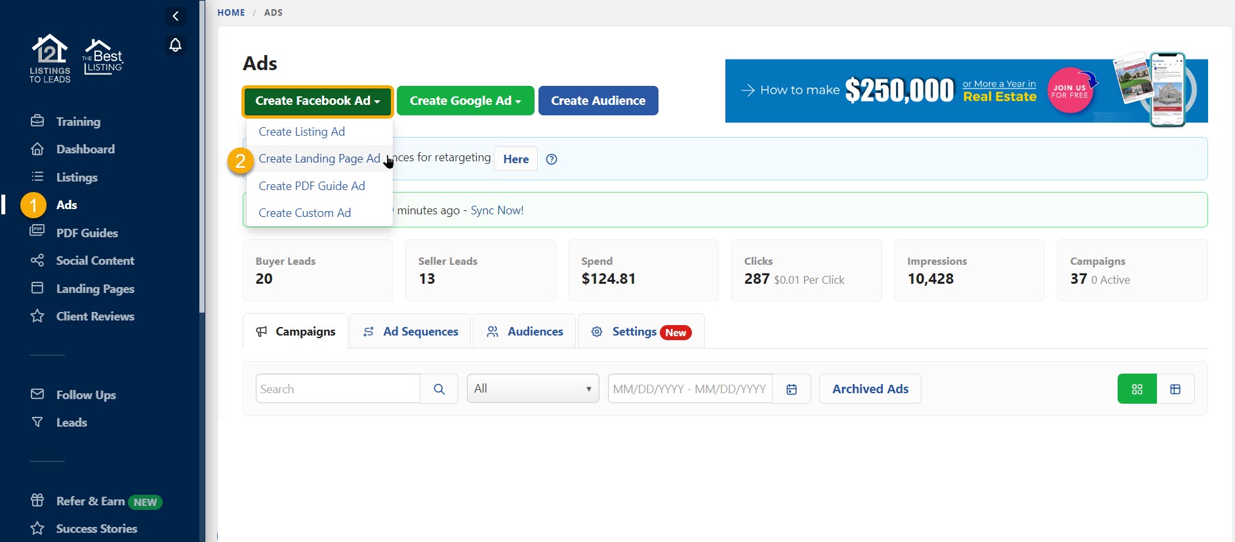Click the Audiences people icon

coord(493,332)
